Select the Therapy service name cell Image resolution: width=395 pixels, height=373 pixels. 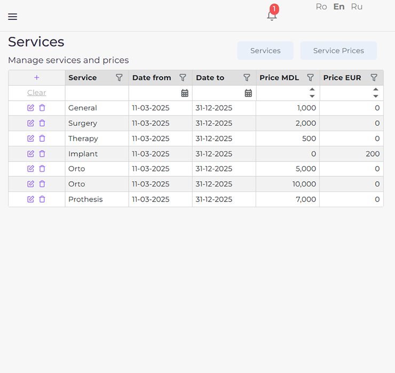pos(97,139)
